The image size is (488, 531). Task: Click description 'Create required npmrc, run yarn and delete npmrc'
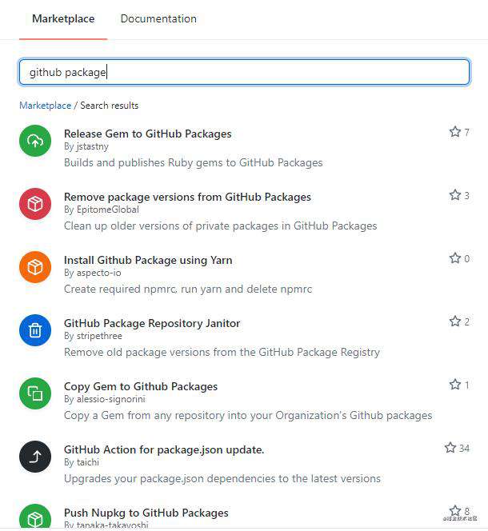point(188,289)
